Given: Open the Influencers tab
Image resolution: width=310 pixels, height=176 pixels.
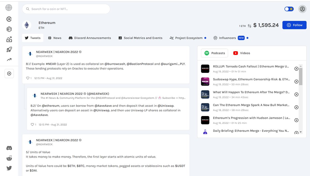Looking at the screenshot, I should click(x=231, y=38).
